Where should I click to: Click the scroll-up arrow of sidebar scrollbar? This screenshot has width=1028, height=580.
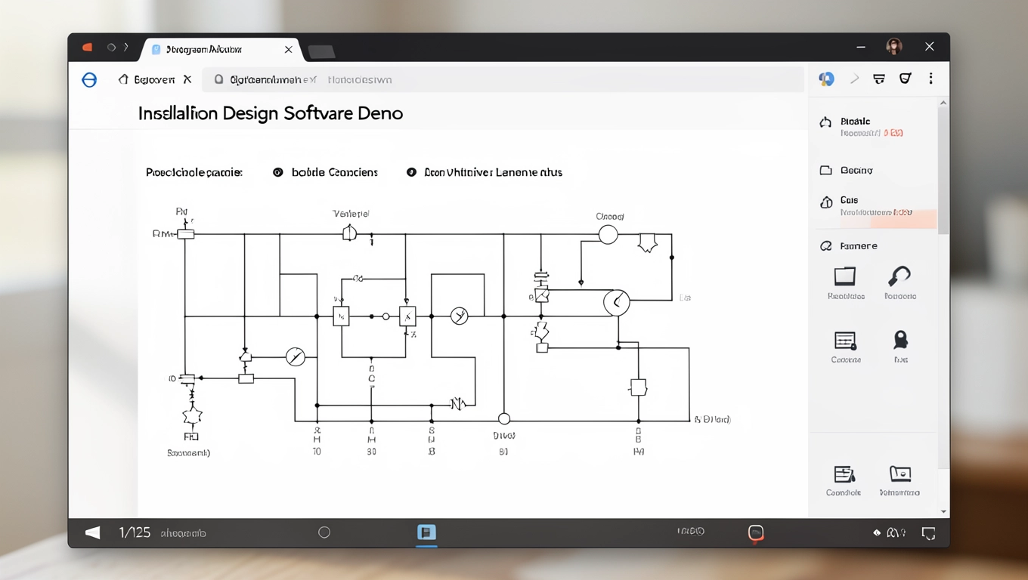(943, 103)
